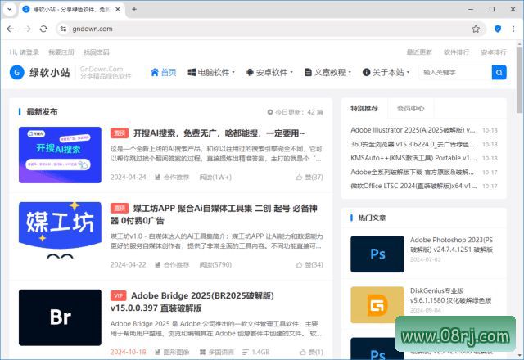
Task: Open category link under 媒工坊 post
Action: click(x=173, y=265)
